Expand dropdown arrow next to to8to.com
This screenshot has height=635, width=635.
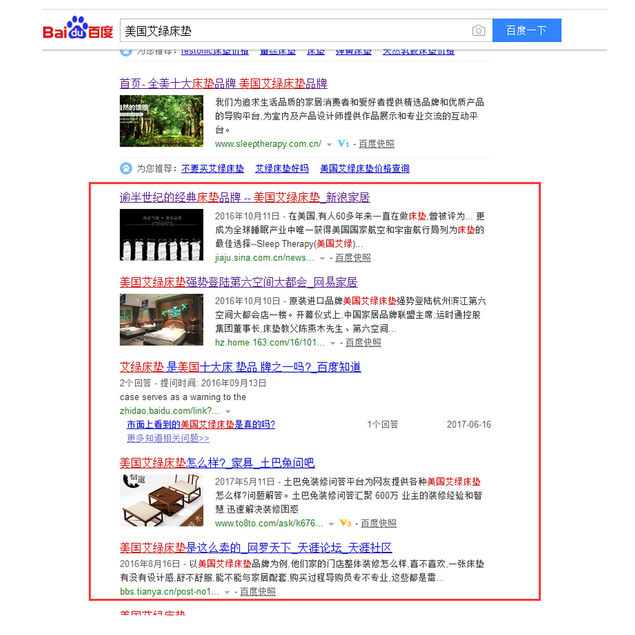click(x=331, y=525)
